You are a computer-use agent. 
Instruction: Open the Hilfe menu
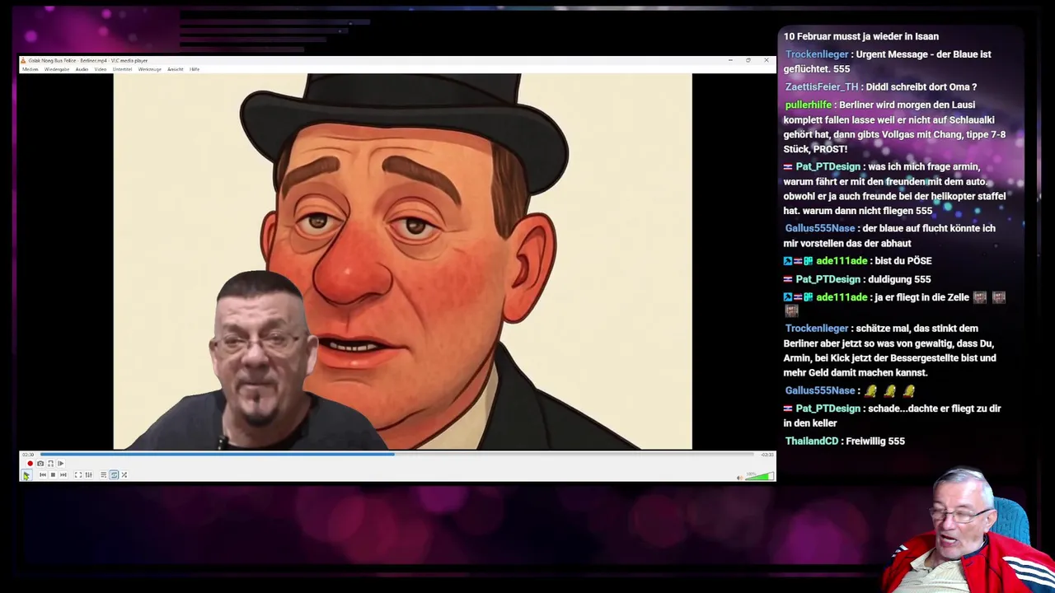[x=195, y=69]
